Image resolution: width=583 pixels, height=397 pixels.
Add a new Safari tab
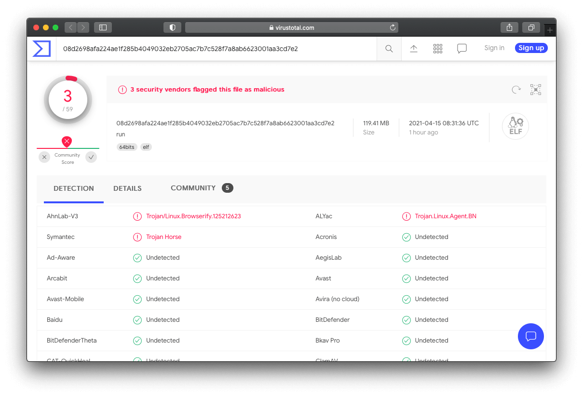click(x=550, y=30)
